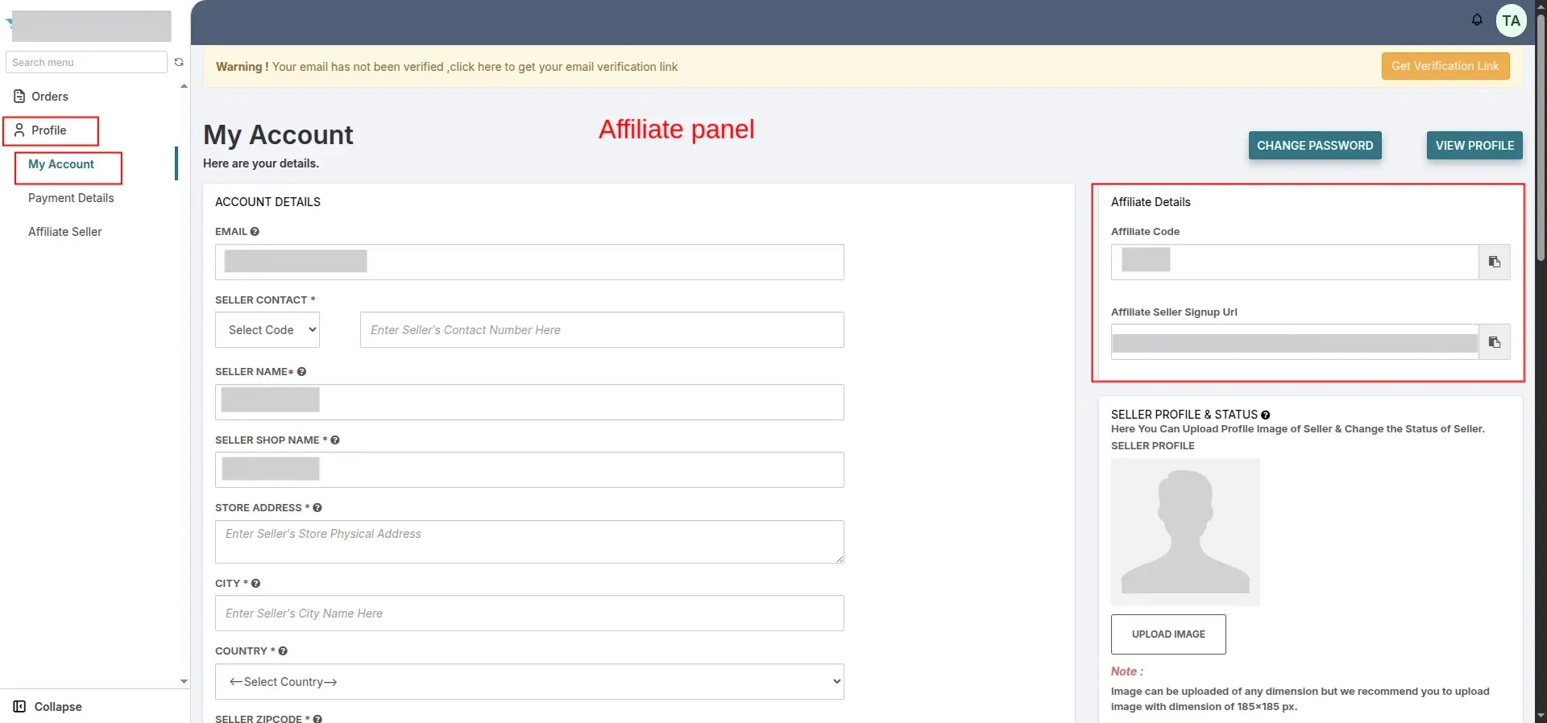Click the sidebar scroll up arrow
The width and height of the screenshot is (1547, 723).
coord(184,86)
